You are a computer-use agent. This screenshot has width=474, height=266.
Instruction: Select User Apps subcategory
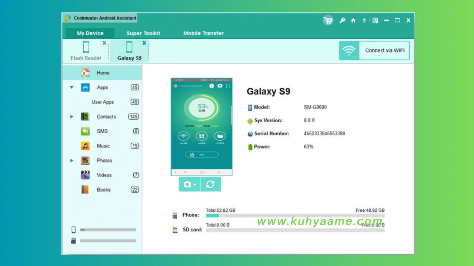(103, 102)
